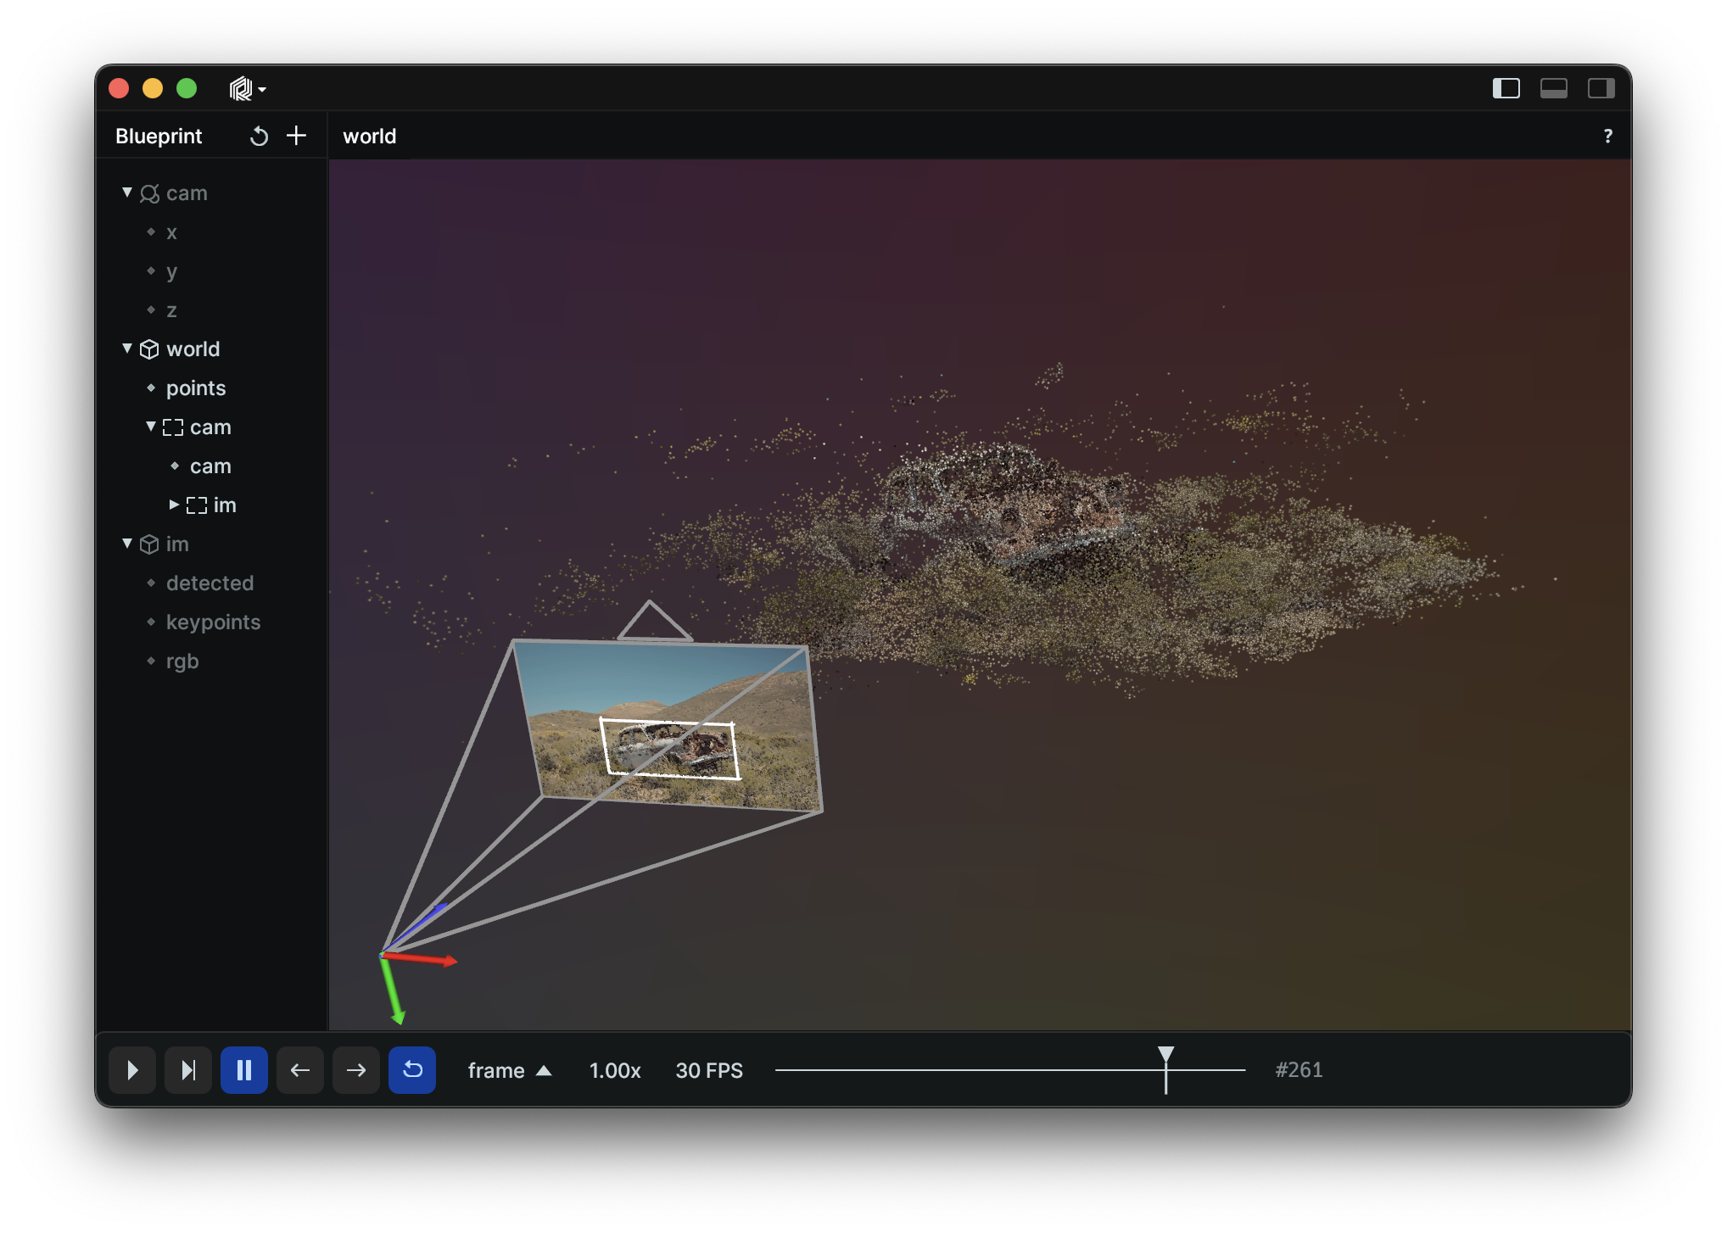Click the step-forward follow button

[188, 1070]
